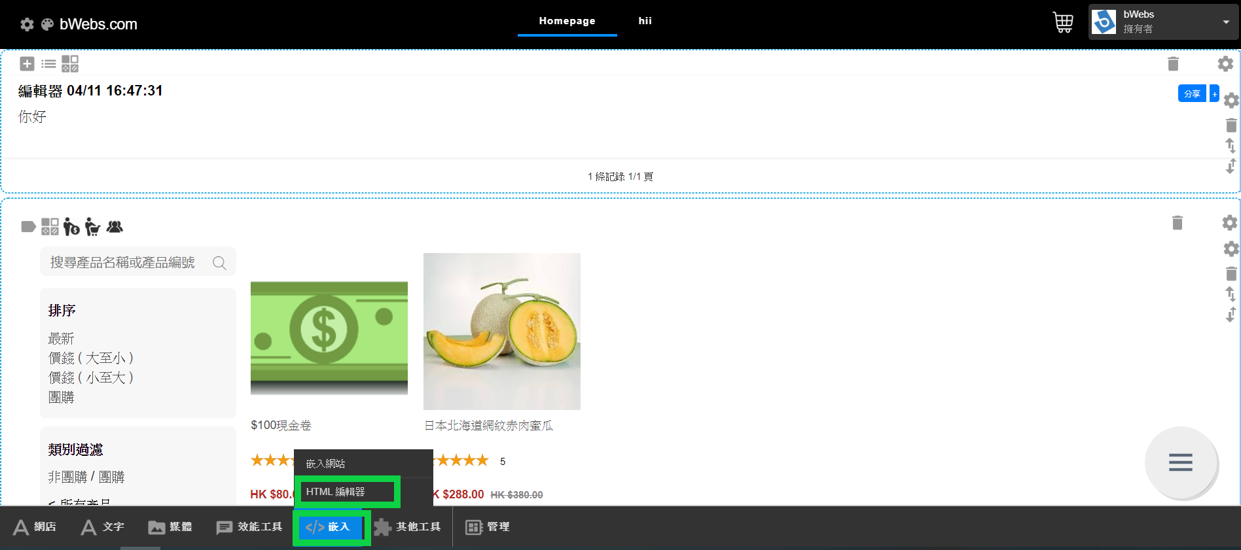This screenshot has width=1241, height=550.
Task: Delete the editor section with trash icon
Action: point(1172,64)
